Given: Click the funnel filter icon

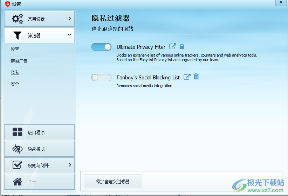Looking at the screenshot, I should [x=18, y=35].
